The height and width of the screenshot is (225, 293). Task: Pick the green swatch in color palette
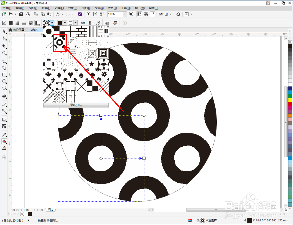290,96
